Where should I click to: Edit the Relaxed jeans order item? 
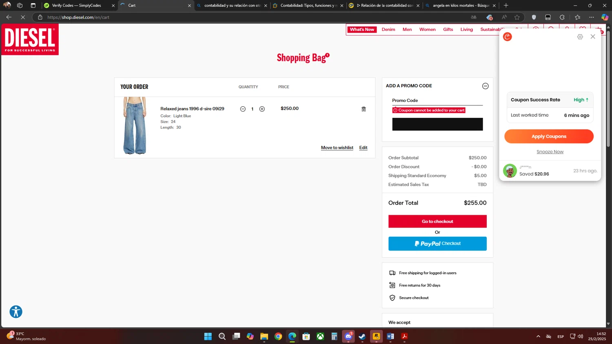pos(363,148)
